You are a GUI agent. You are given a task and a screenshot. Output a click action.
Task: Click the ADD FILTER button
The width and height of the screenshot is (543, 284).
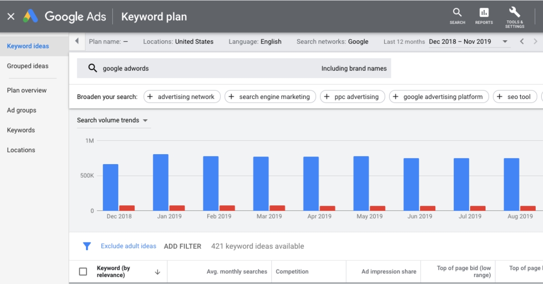182,246
